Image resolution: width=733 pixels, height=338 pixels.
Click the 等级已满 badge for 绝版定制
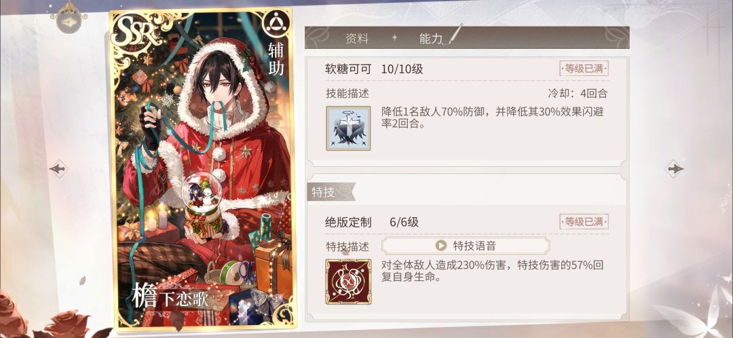[x=584, y=221]
